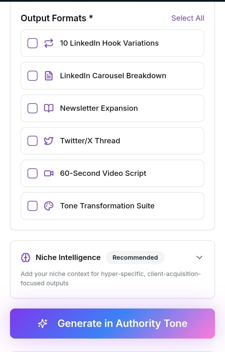Check the 10 LinkedIn Hook Variations box
The image size is (225, 352).
pos(32,43)
